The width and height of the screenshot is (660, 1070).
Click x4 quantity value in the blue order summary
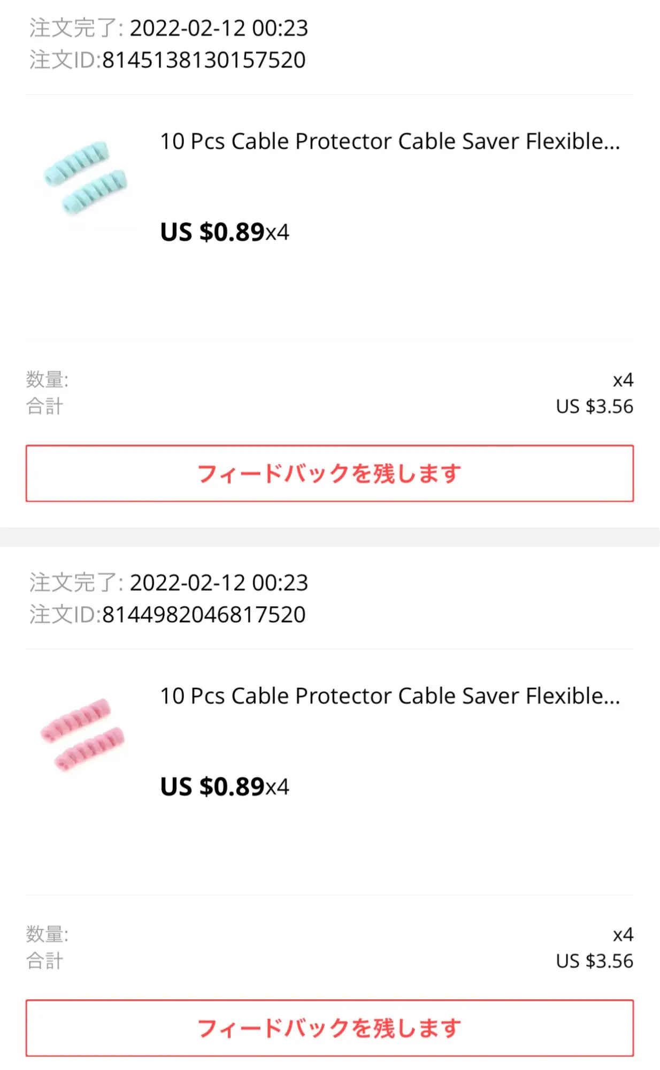[x=623, y=380]
